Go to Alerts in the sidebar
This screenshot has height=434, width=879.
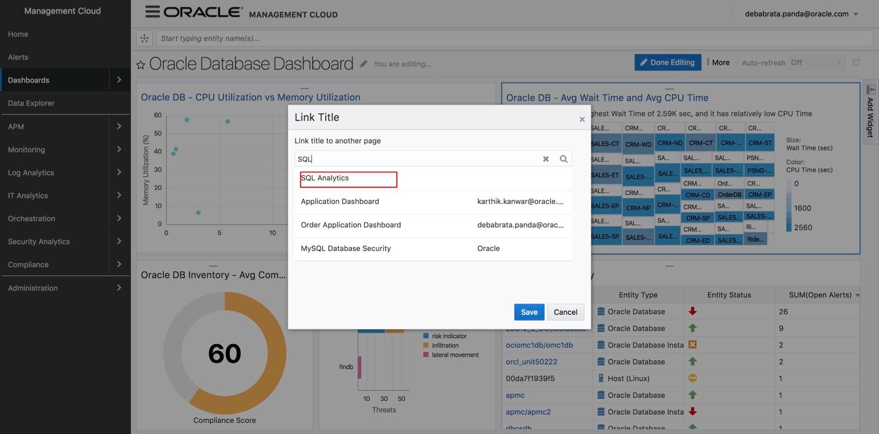[x=18, y=57]
